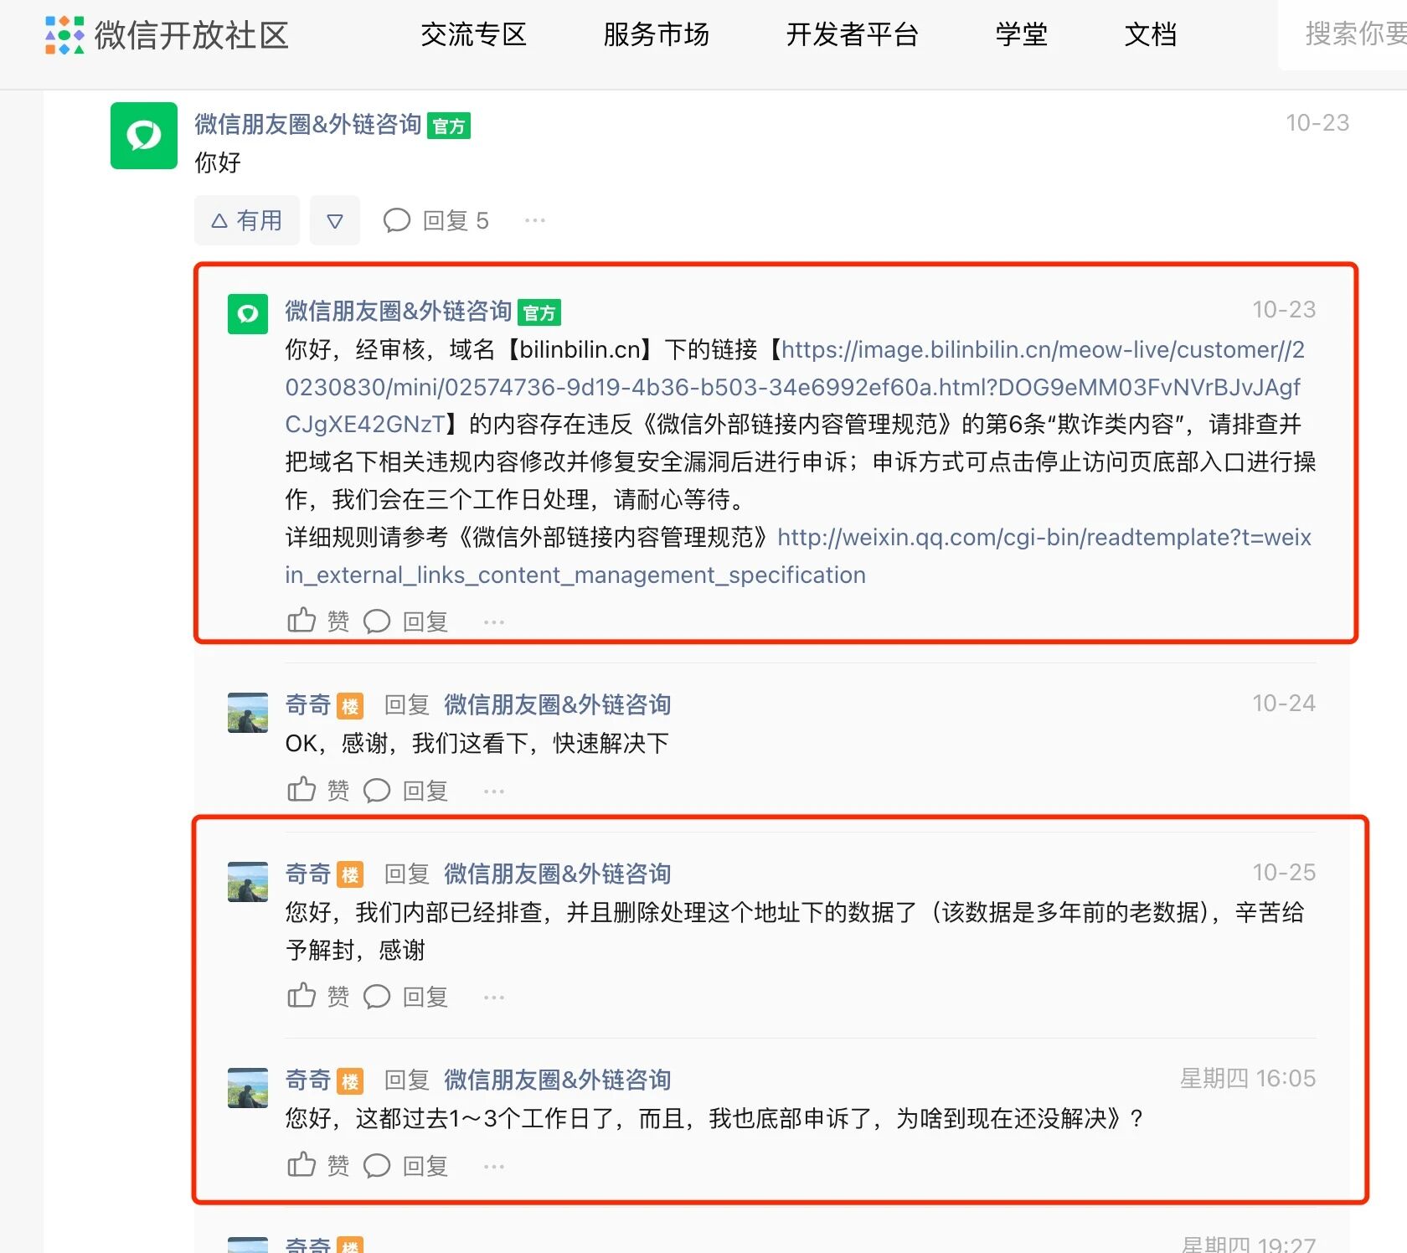Click the reply bubble under the 经审核 comment
Screen dimensions: 1407x1253
[x=377, y=621]
